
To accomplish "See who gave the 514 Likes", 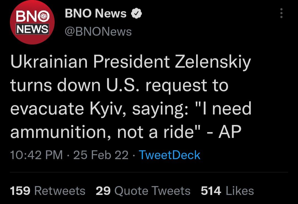I will [x=227, y=191].
